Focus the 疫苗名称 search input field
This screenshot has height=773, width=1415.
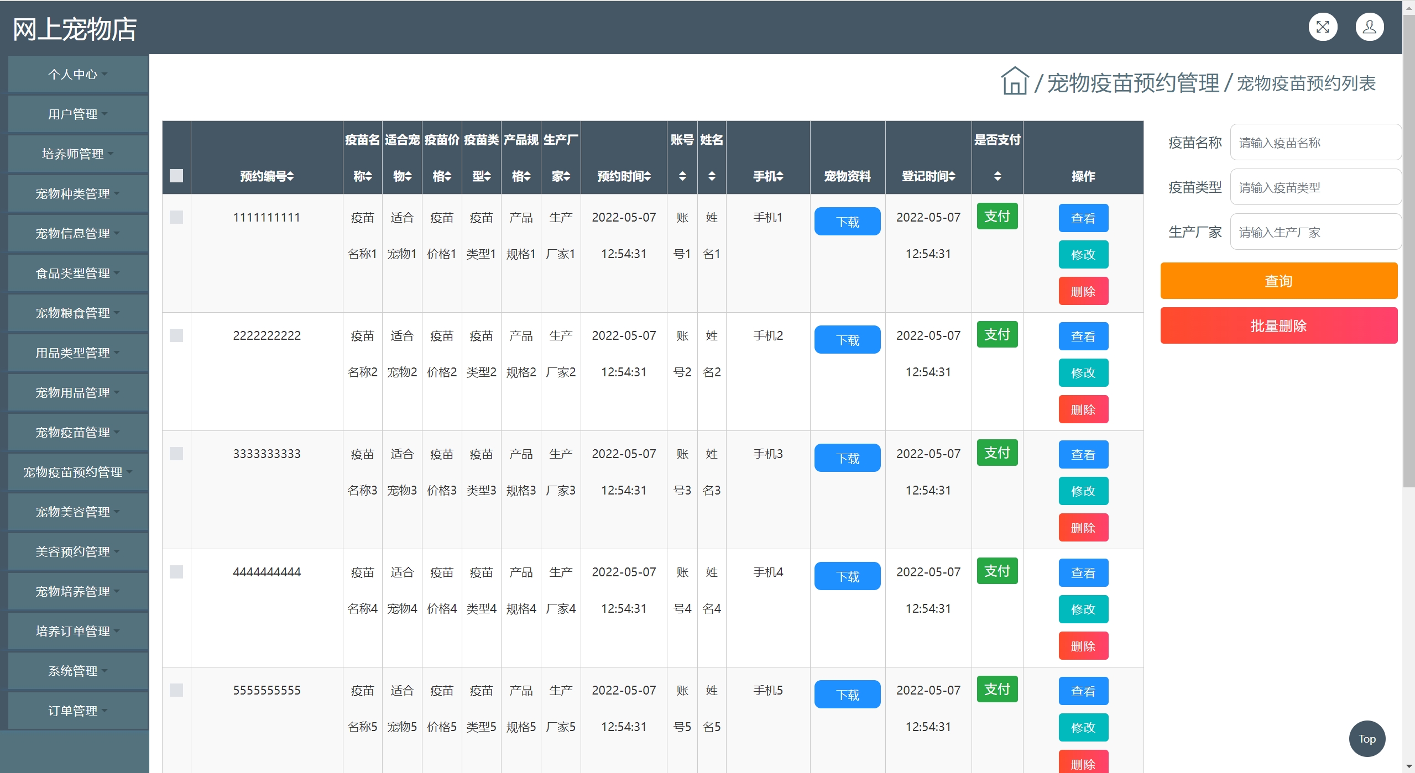point(1315,143)
